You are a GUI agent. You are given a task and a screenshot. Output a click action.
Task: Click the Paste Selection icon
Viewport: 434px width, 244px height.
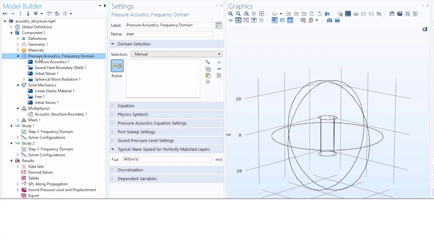coord(208,75)
